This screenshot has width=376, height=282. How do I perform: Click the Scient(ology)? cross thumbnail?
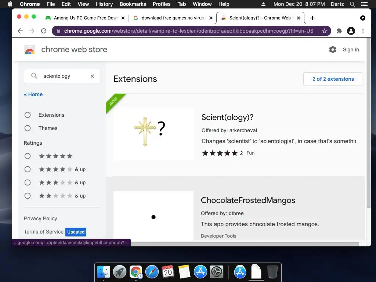(154, 134)
